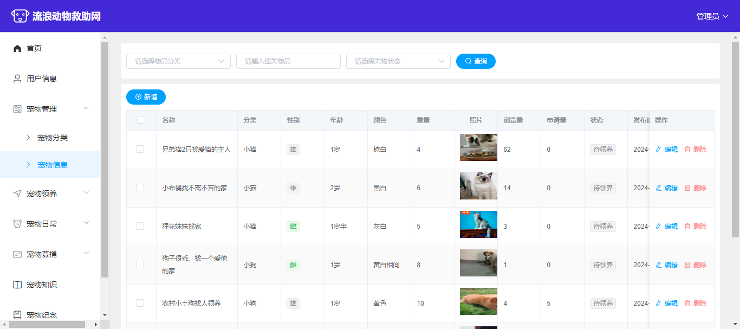Click the dog logo icon in header
740x329 pixels.
(x=20, y=16)
